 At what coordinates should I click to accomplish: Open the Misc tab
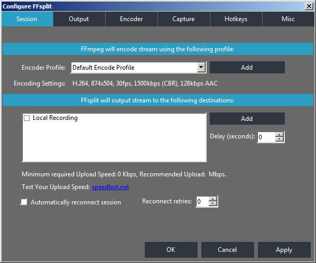288,19
